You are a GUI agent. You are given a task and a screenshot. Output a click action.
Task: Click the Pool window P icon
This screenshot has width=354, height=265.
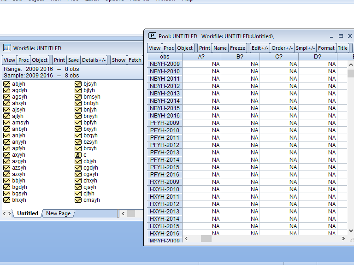152,36
